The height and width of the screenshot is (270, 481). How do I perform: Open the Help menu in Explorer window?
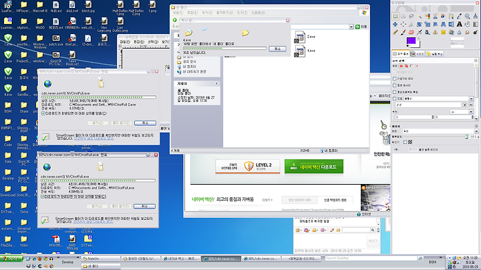pyautogui.click(x=259, y=13)
